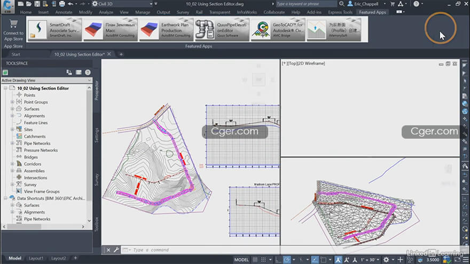470x264 pixels.
Task: Switch to the Survey ribbon tab
Action: (x=183, y=12)
